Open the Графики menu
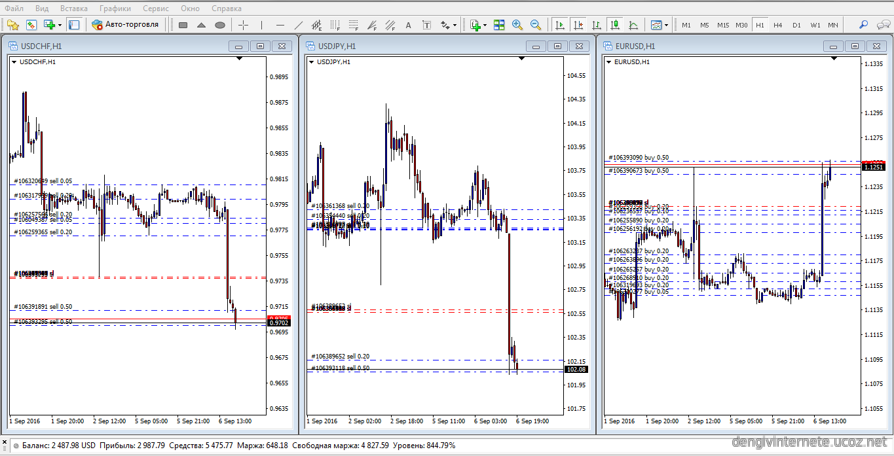This screenshot has width=894, height=456. 115,9
